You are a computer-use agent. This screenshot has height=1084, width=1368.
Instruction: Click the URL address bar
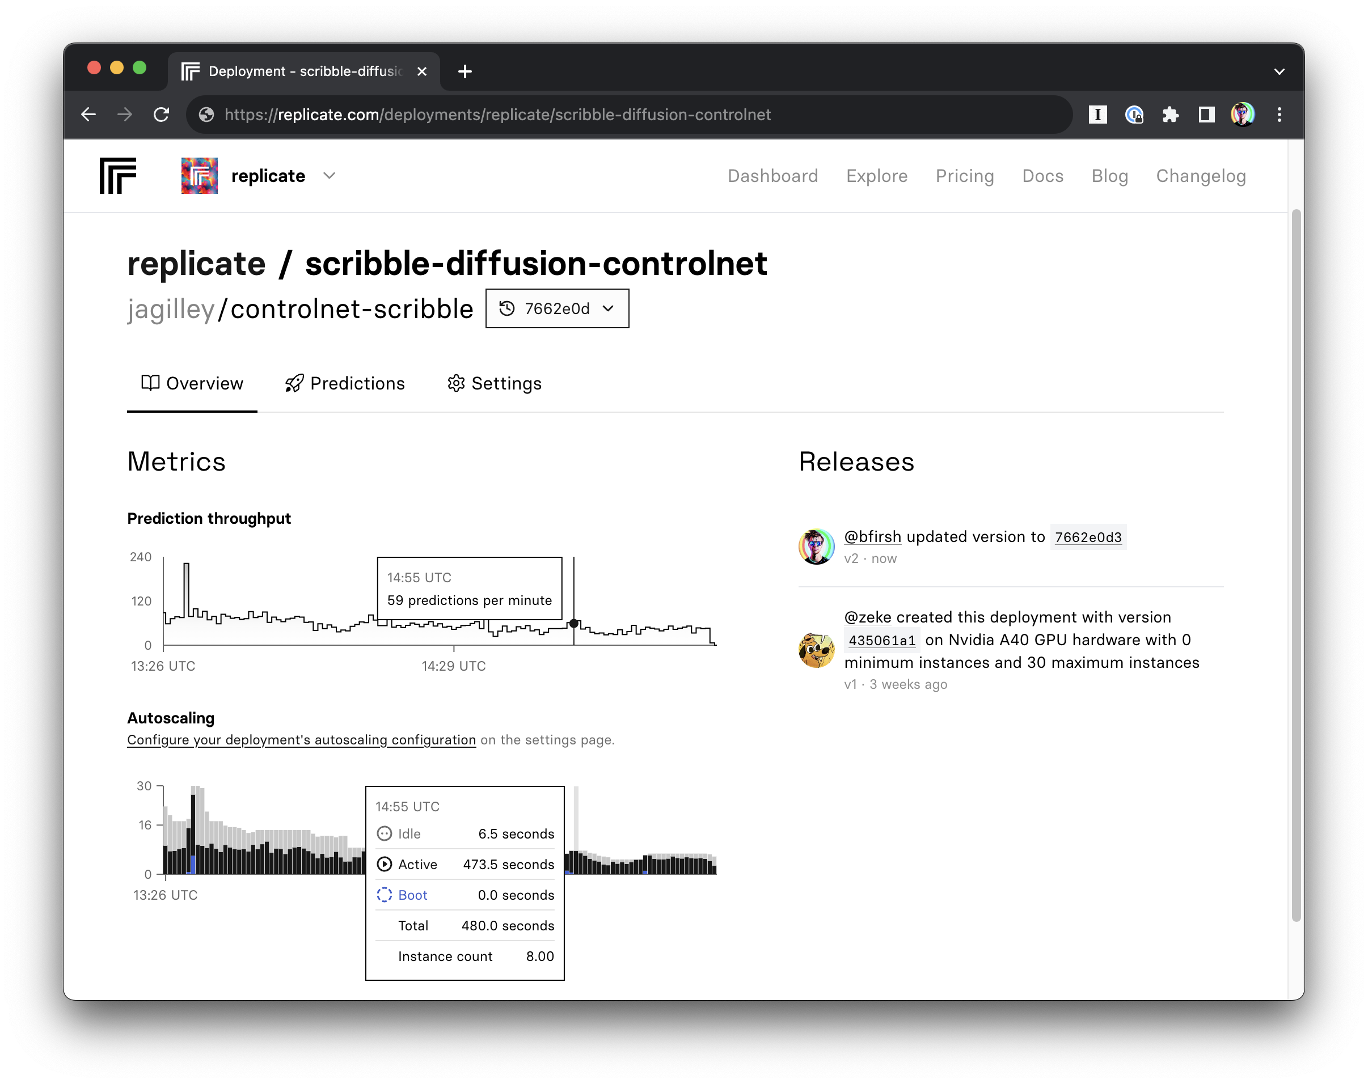pyautogui.click(x=630, y=114)
